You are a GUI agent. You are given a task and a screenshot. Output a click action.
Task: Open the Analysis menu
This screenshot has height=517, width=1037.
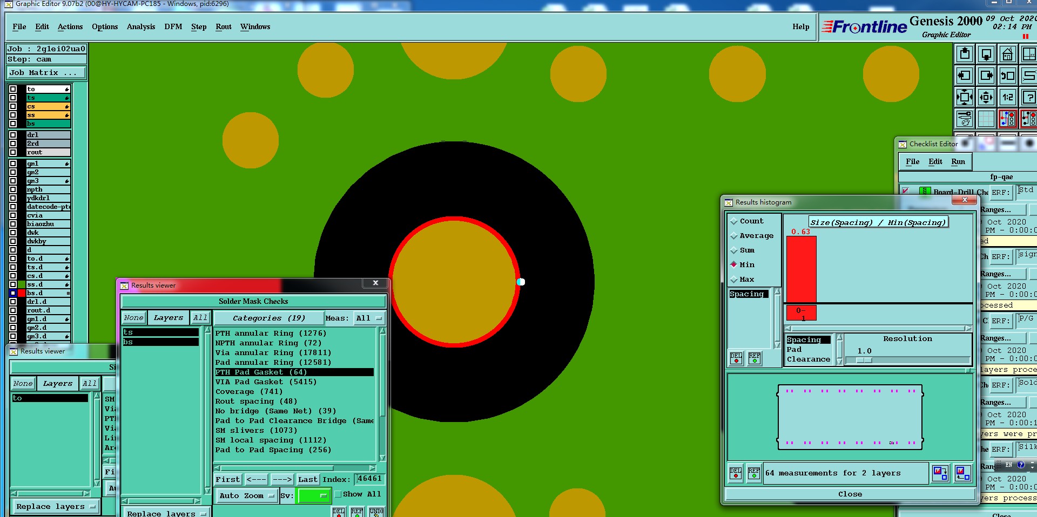coord(141,27)
